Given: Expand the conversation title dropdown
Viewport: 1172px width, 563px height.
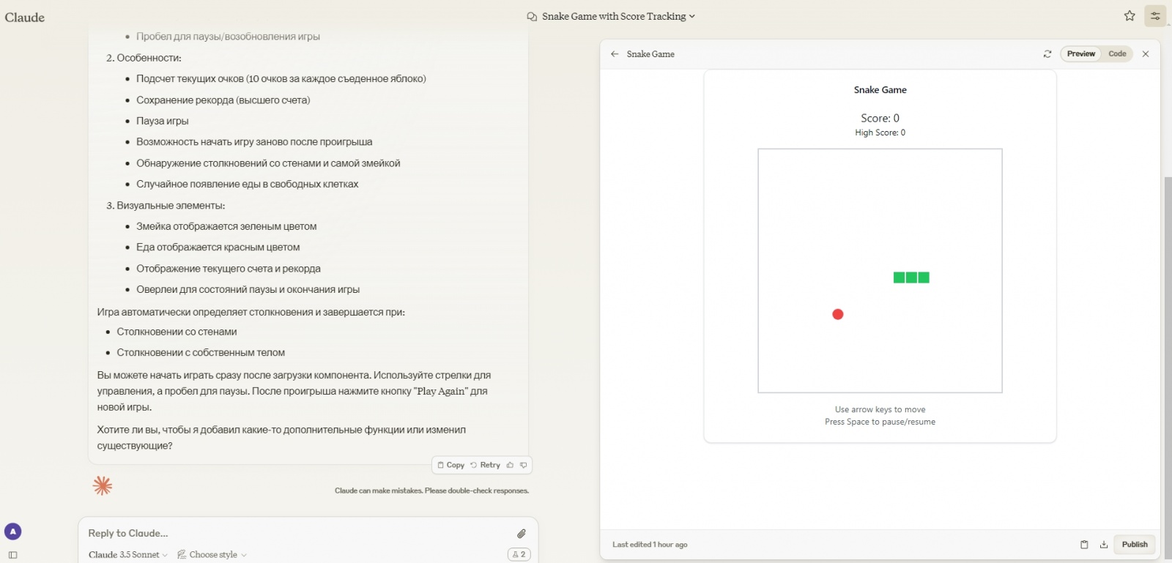Looking at the screenshot, I should point(691,16).
